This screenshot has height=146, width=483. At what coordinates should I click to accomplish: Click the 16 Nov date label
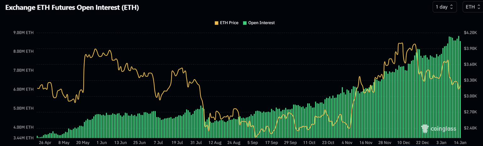click(x=366, y=142)
